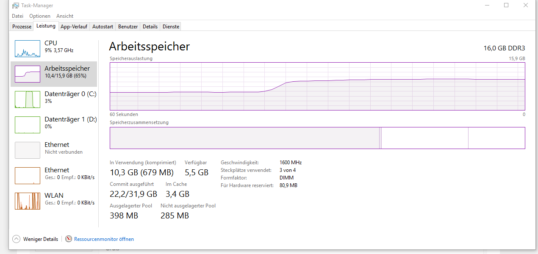Open the Autostart tab
The image size is (538, 254).
click(103, 27)
